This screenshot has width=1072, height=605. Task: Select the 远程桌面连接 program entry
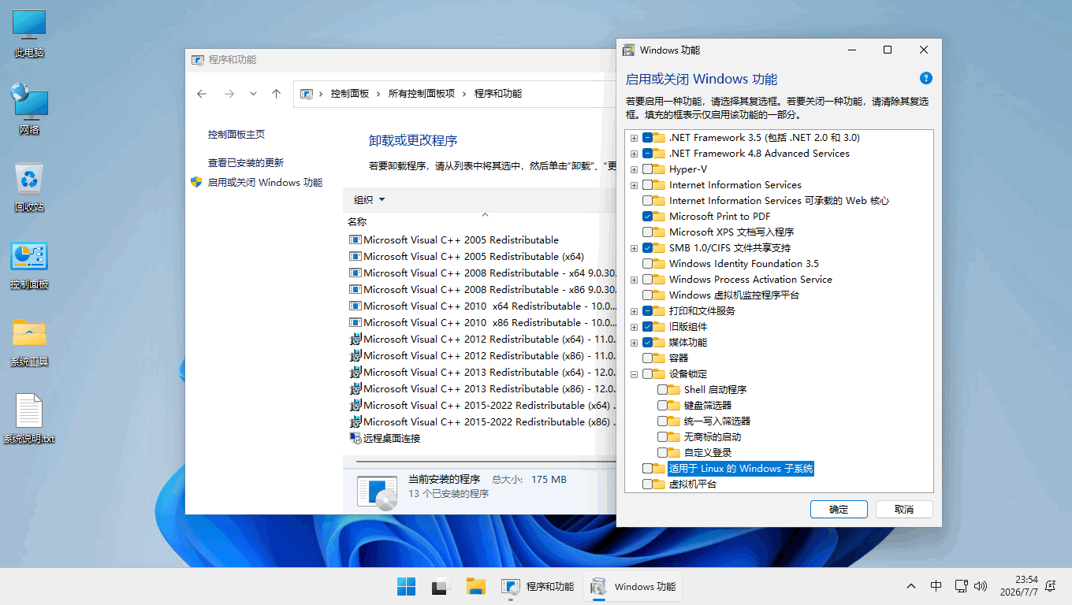coord(385,438)
